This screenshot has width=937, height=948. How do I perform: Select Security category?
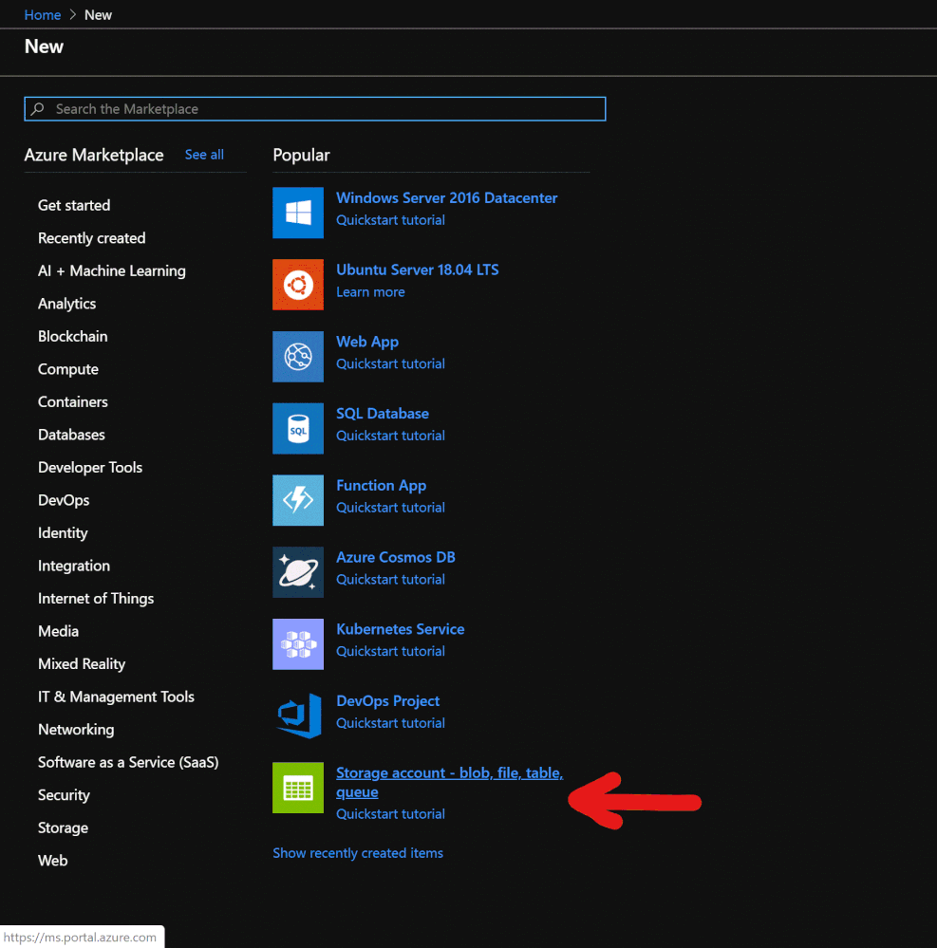[64, 795]
